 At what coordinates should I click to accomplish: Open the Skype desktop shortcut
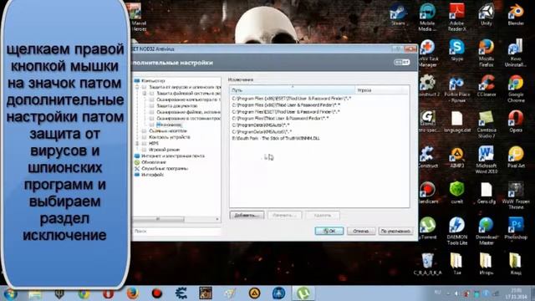(x=457, y=50)
